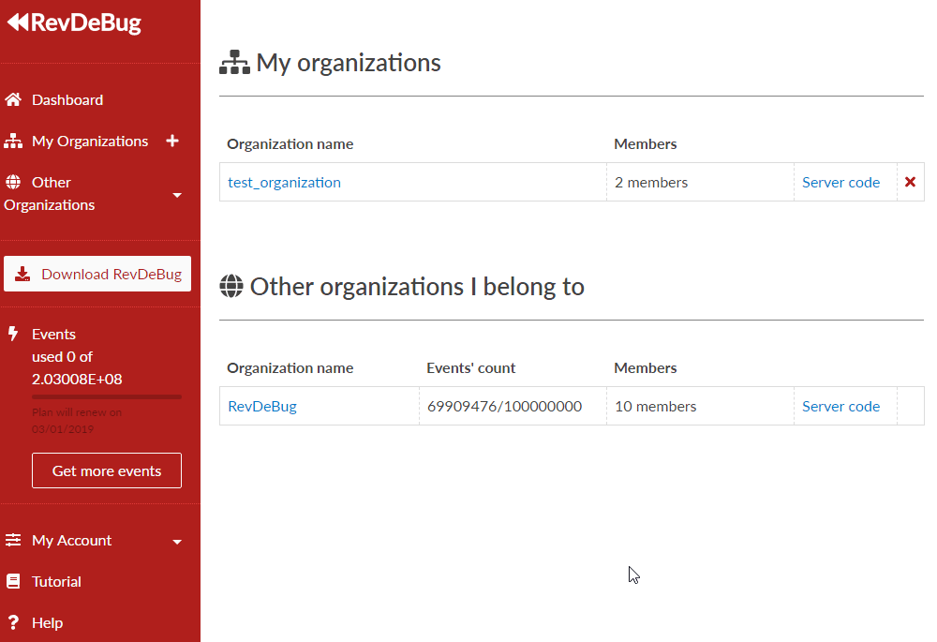Screen dimensions: 937x642
Task: Click the 'used 0 of 2.03008E+08' events text
Action: click(77, 367)
